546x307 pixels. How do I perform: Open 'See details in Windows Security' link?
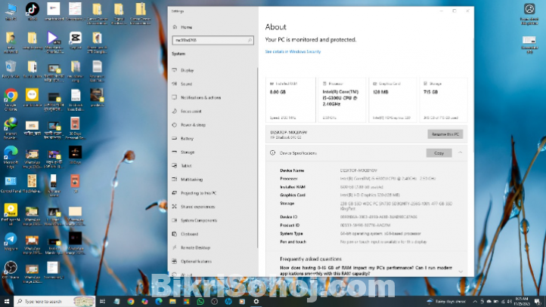pyautogui.click(x=293, y=52)
